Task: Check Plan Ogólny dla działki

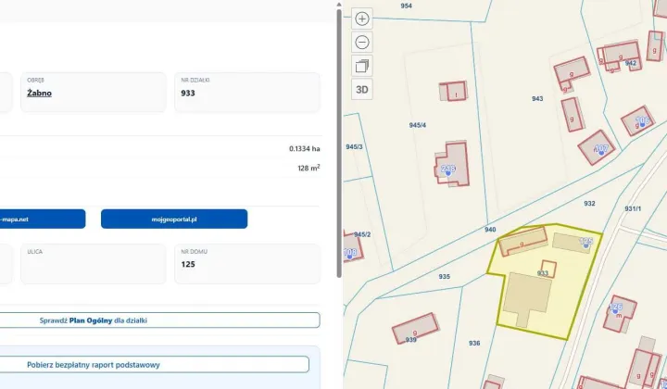Action: 159,320
